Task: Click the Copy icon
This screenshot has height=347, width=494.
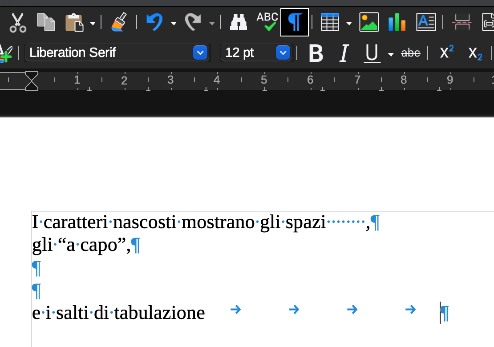Action: [x=46, y=22]
